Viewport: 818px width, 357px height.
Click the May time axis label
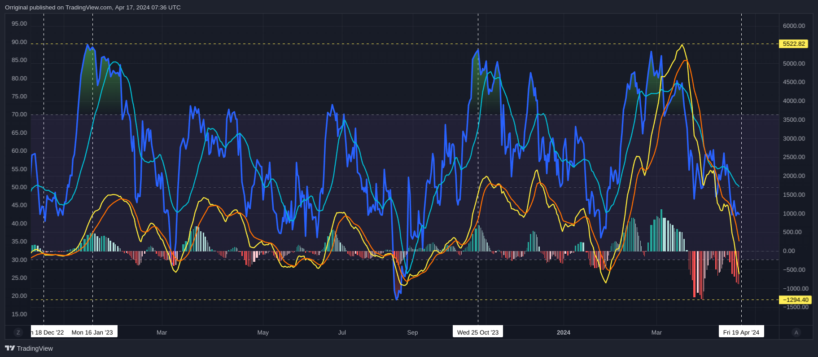263,332
